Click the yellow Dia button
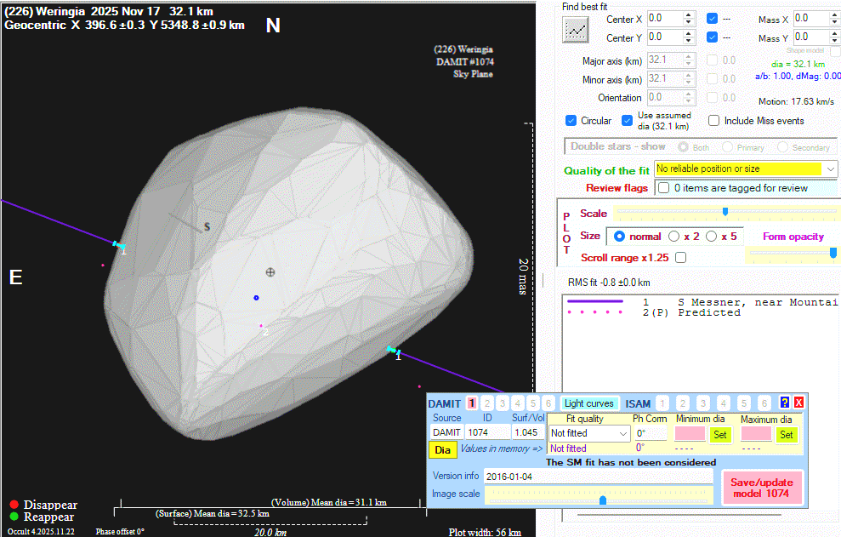841x537 pixels. point(441,449)
